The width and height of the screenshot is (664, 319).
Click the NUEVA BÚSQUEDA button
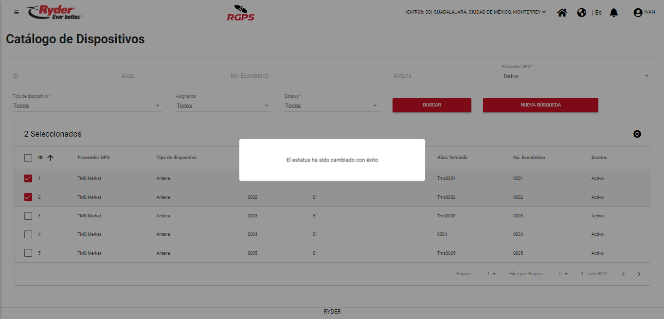[x=540, y=105]
